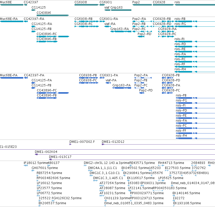Open protein rols-PG

(x=181, y=100)
